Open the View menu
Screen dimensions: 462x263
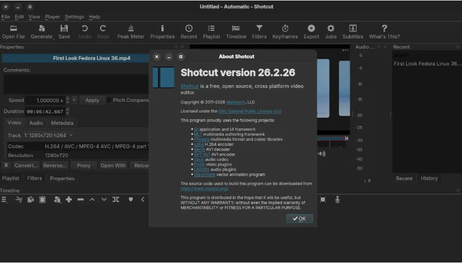click(x=34, y=17)
